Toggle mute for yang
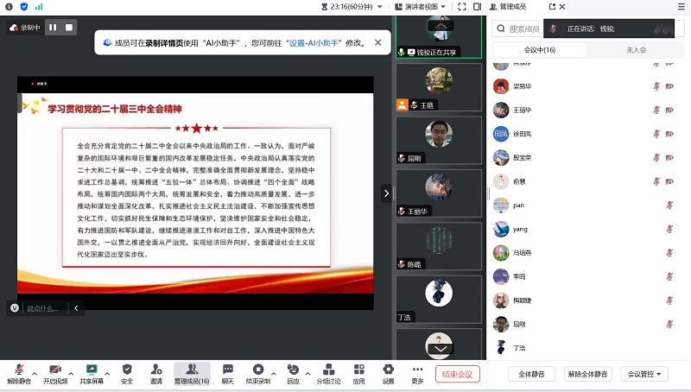 [x=669, y=229]
